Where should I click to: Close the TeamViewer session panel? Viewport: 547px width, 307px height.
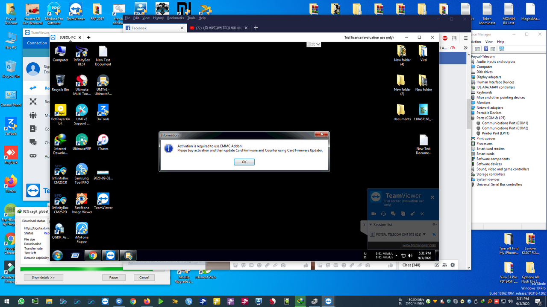click(x=432, y=197)
